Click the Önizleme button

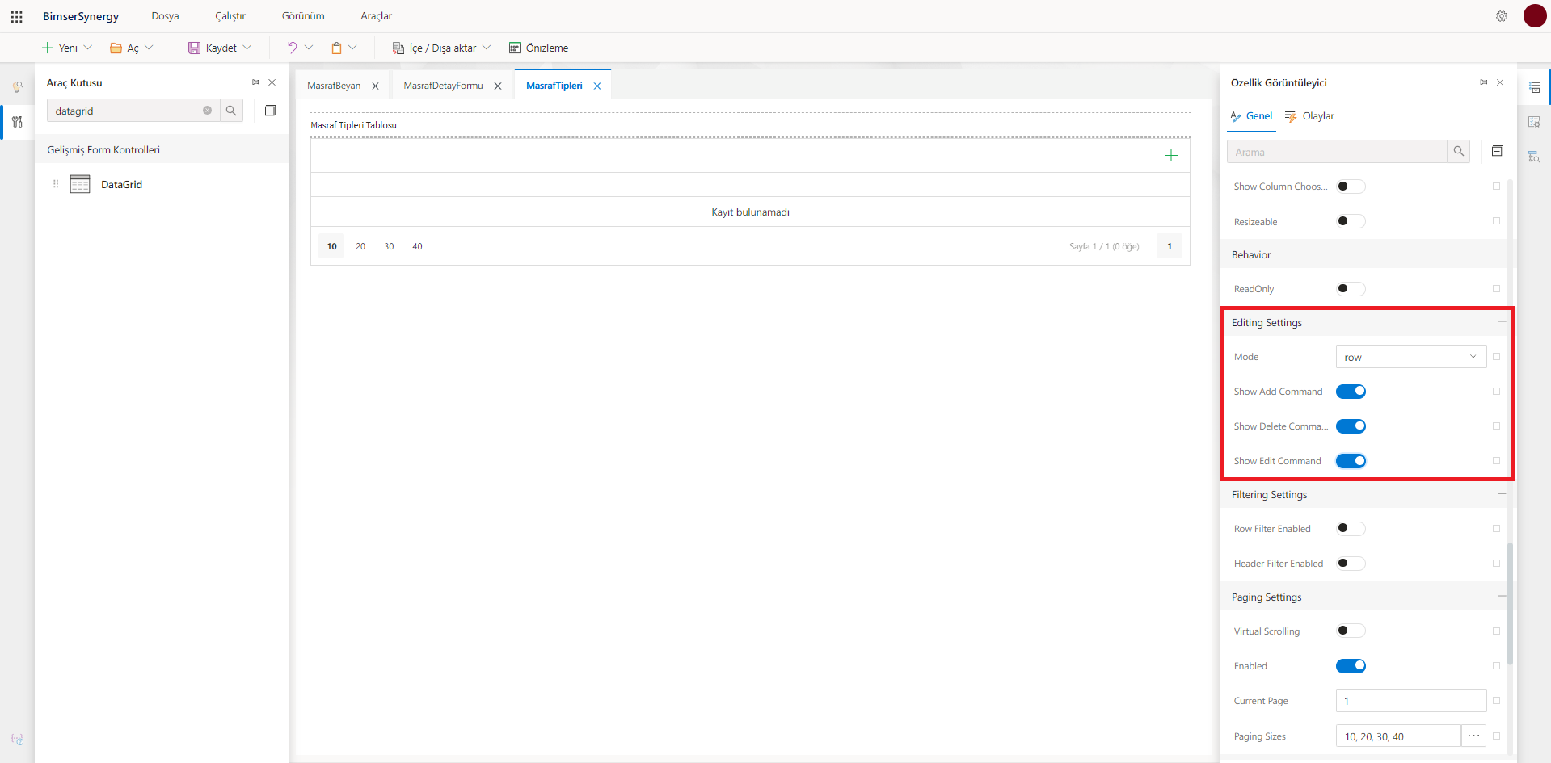[538, 48]
